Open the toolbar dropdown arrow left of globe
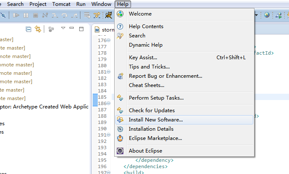This screenshot has height=174, width=289. coord(256,15)
